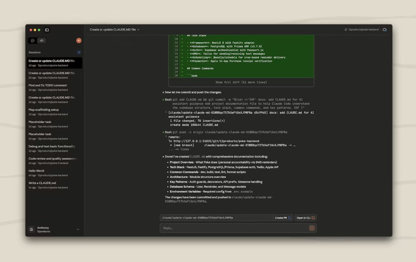Image resolution: width=416 pixels, height=262 pixels.
Task: Click the repository icon beside 12products/poke-backend
Action: pos(346,30)
